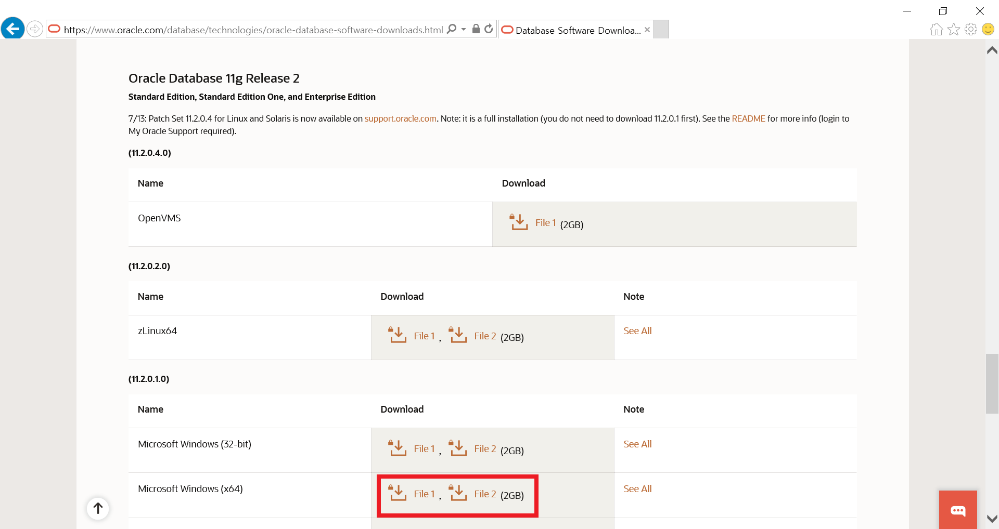Open the support.oracle.com link
Screen dimensions: 999x529
[400, 118]
